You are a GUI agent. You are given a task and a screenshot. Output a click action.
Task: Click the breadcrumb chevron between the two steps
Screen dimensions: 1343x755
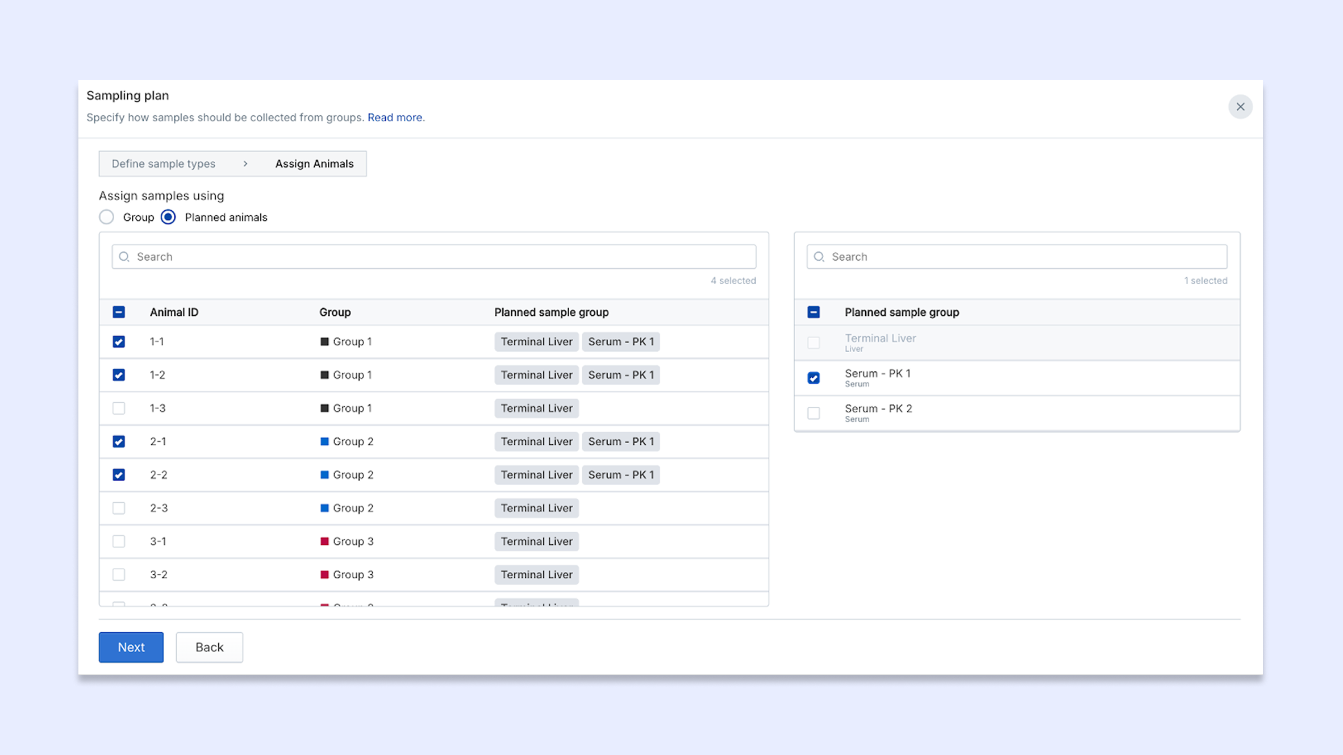tap(245, 164)
